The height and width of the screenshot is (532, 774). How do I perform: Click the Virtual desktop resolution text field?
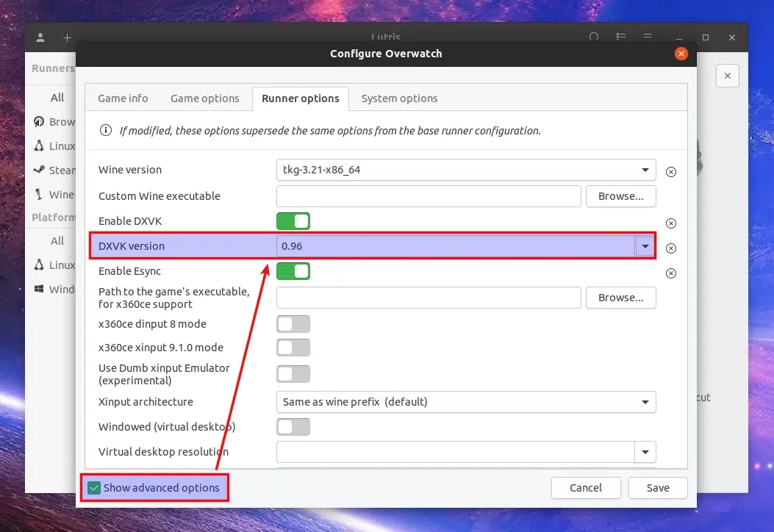[456, 452]
